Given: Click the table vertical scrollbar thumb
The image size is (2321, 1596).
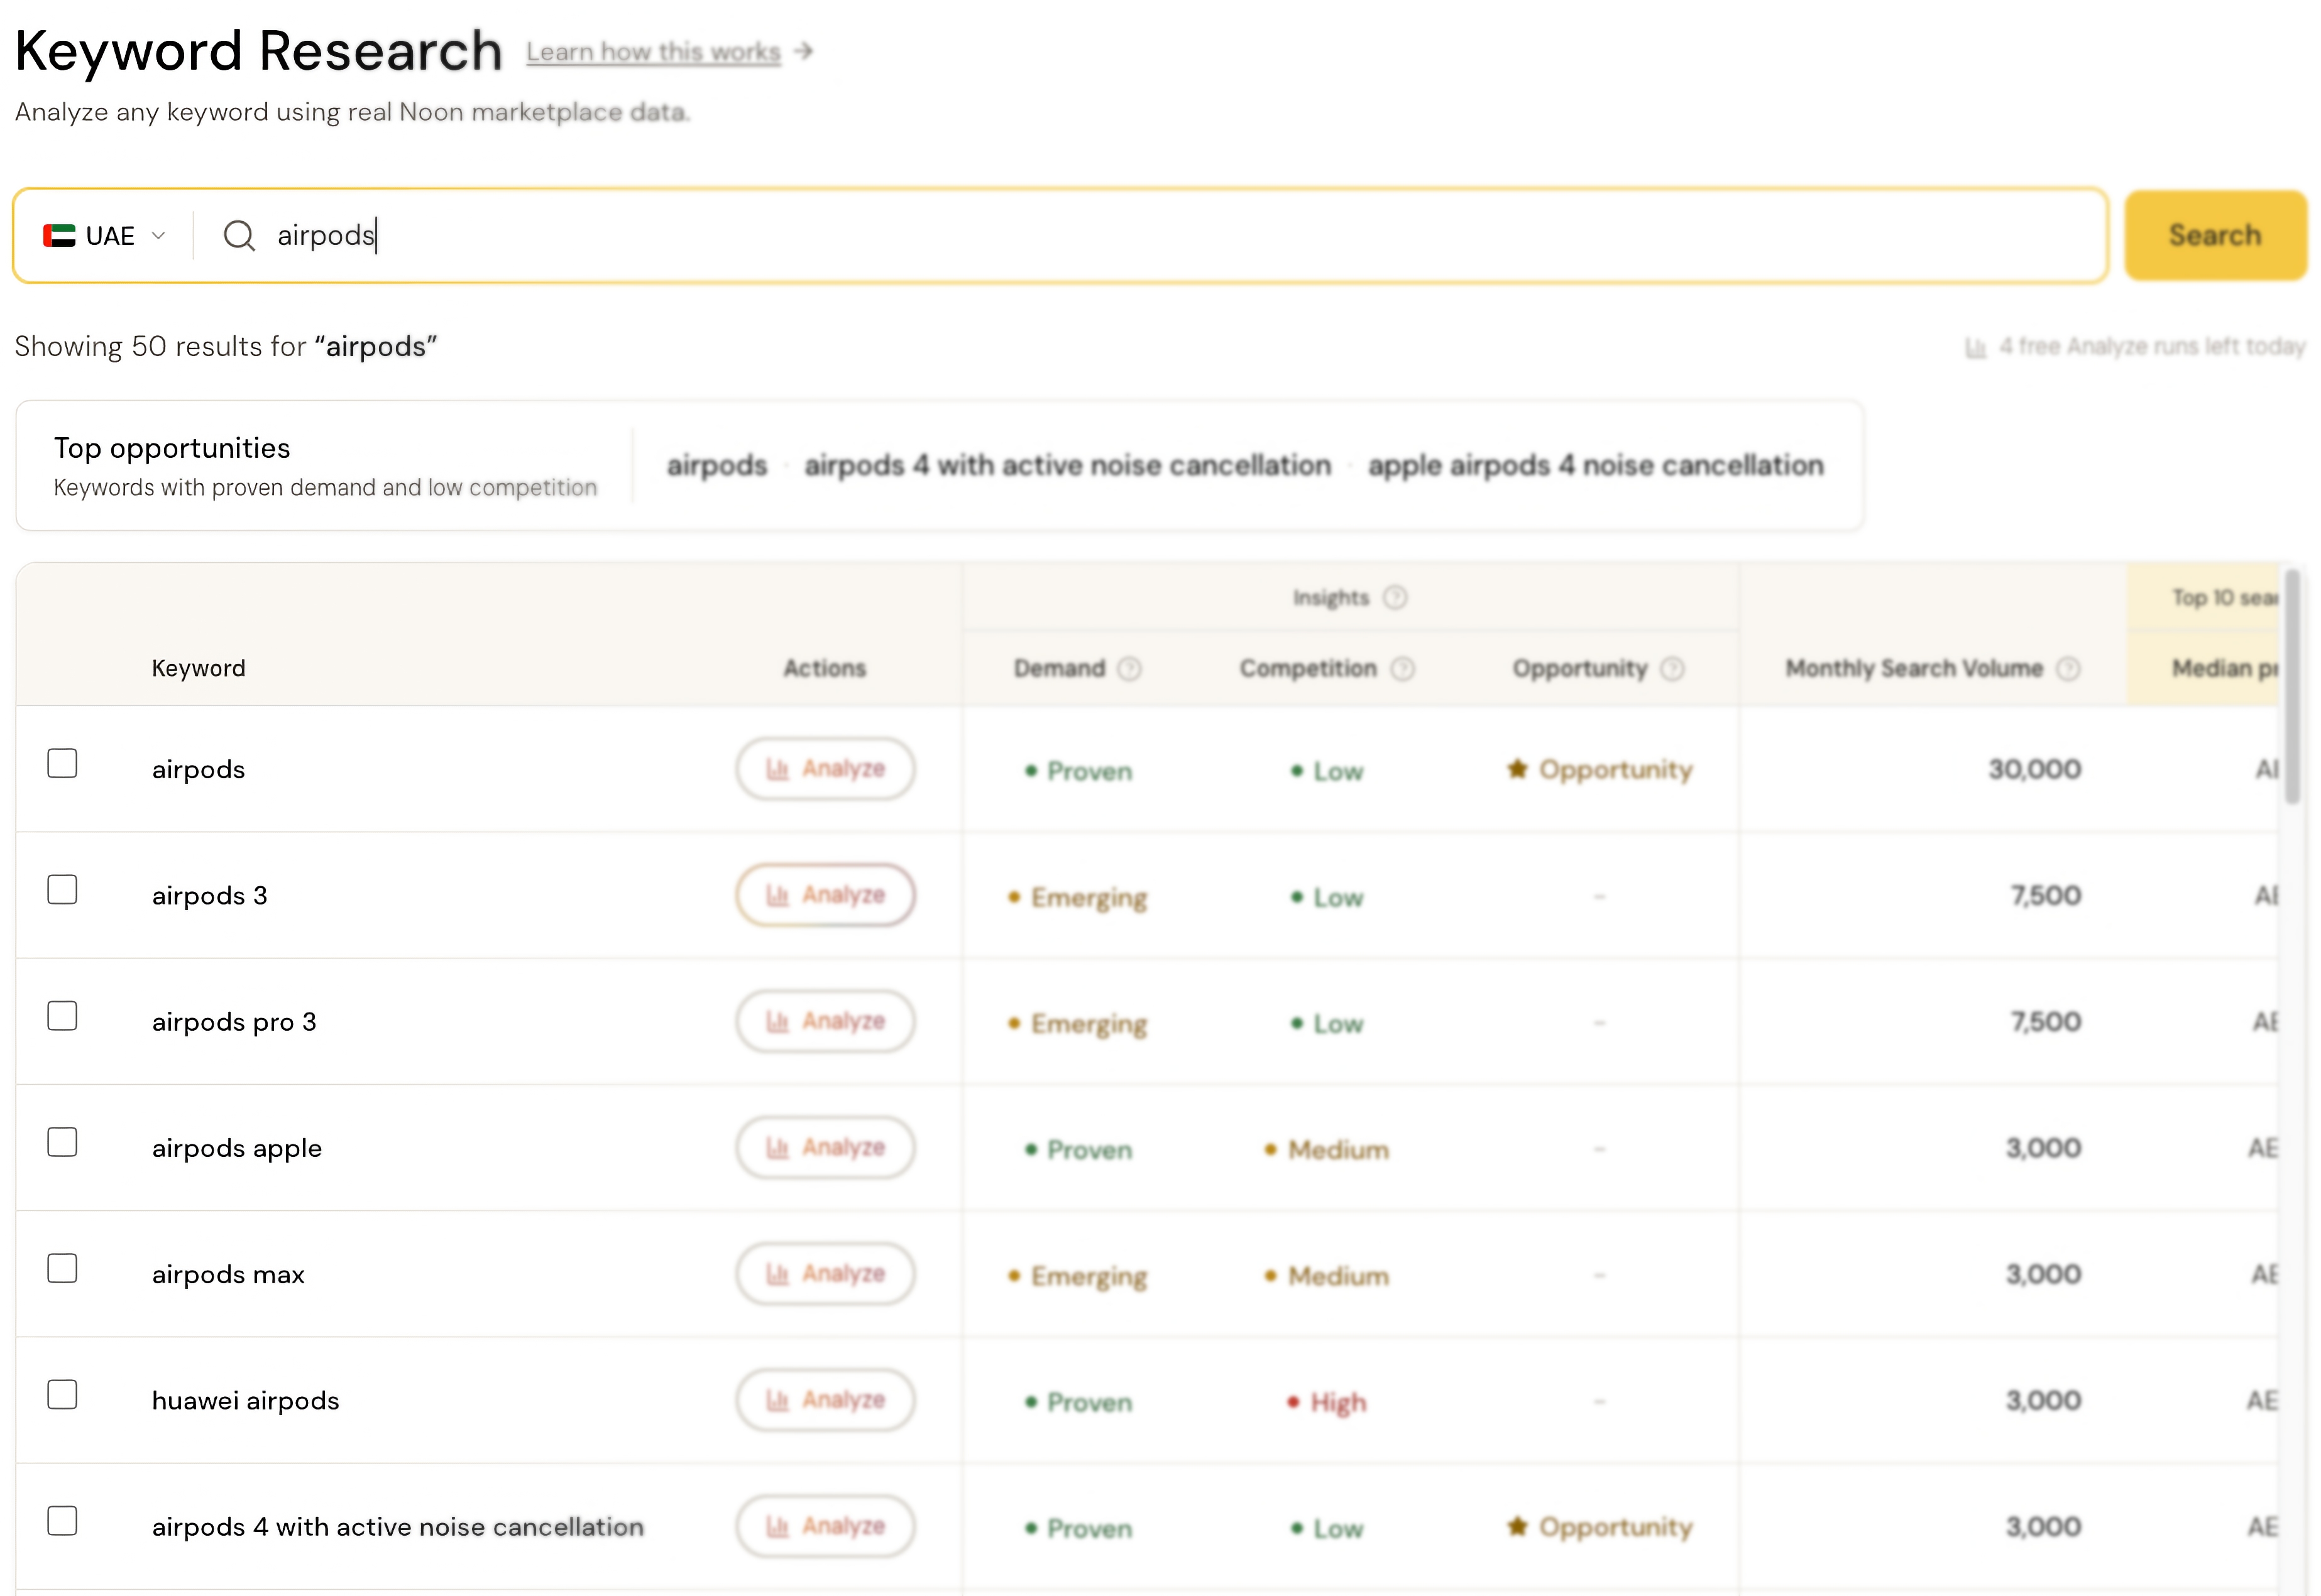Looking at the screenshot, I should (x=2292, y=686).
